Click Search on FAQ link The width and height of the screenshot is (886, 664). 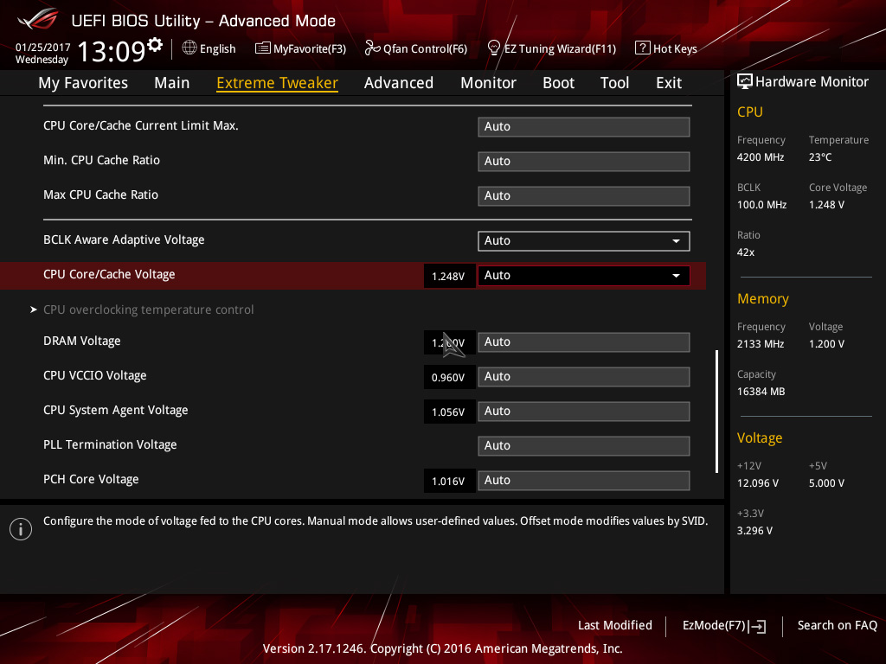837,626
